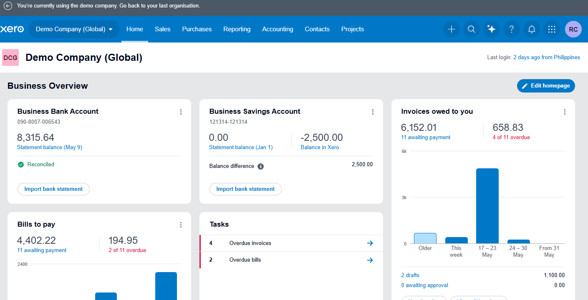Open the search tool
Screen dimensions: 588x300
[472, 29]
